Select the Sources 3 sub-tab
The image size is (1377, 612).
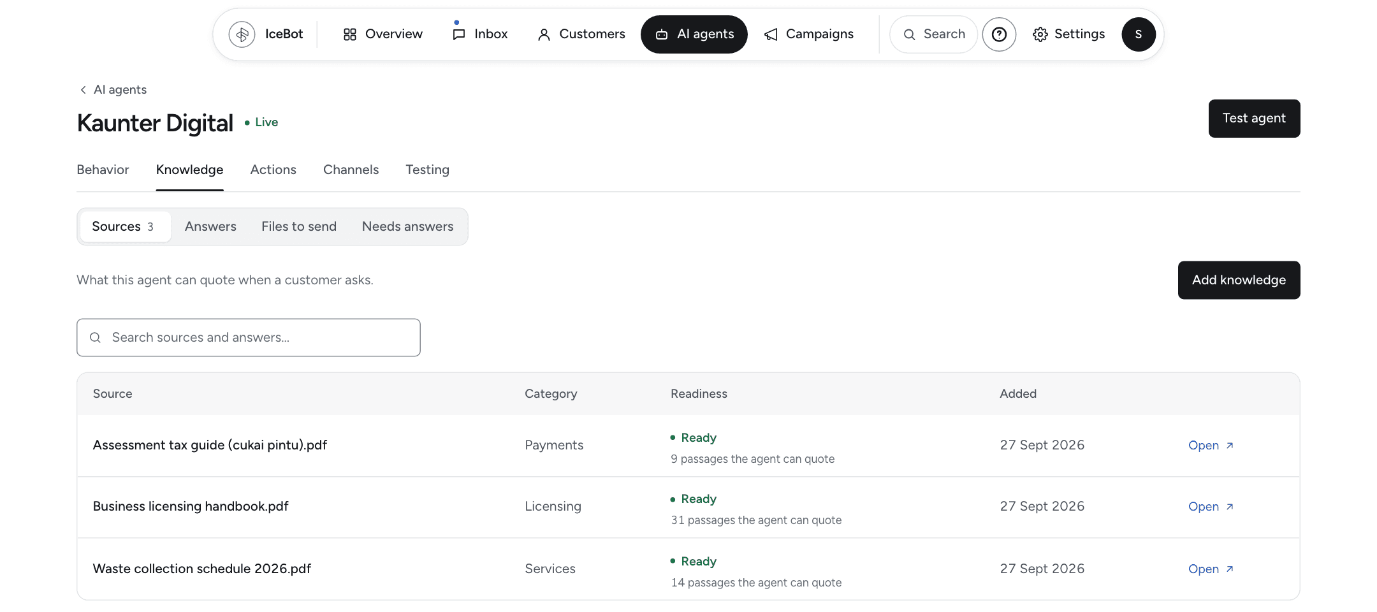(x=125, y=226)
